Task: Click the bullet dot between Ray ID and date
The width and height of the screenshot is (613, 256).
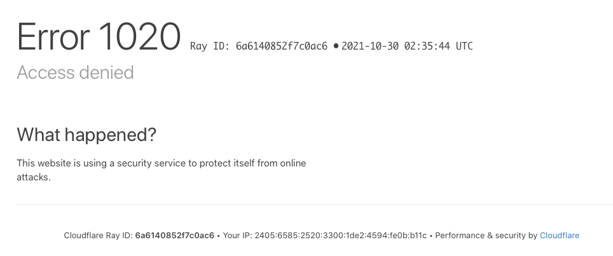Action: (x=336, y=46)
